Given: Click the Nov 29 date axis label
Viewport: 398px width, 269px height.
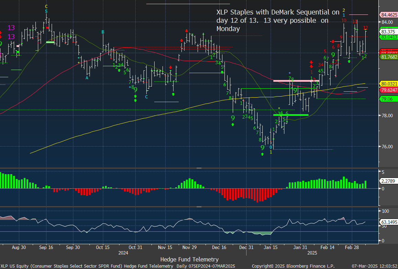Looking at the screenshot, I should coord(189,247).
